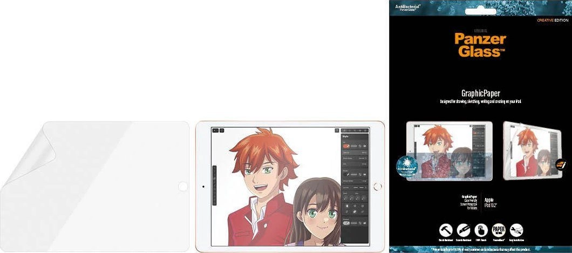
Task: Click the 100% touch finger icon
Action: tap(481, 230)
